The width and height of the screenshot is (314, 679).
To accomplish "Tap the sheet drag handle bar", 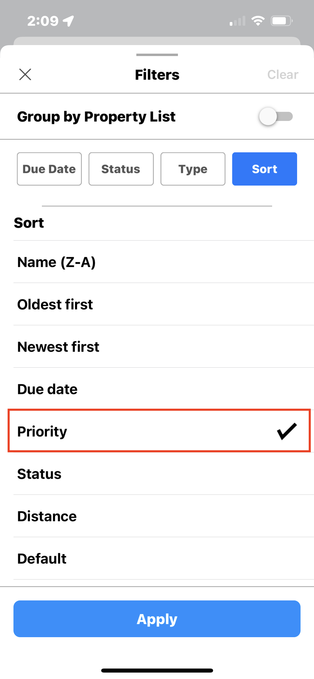I will tap(157, 55).
